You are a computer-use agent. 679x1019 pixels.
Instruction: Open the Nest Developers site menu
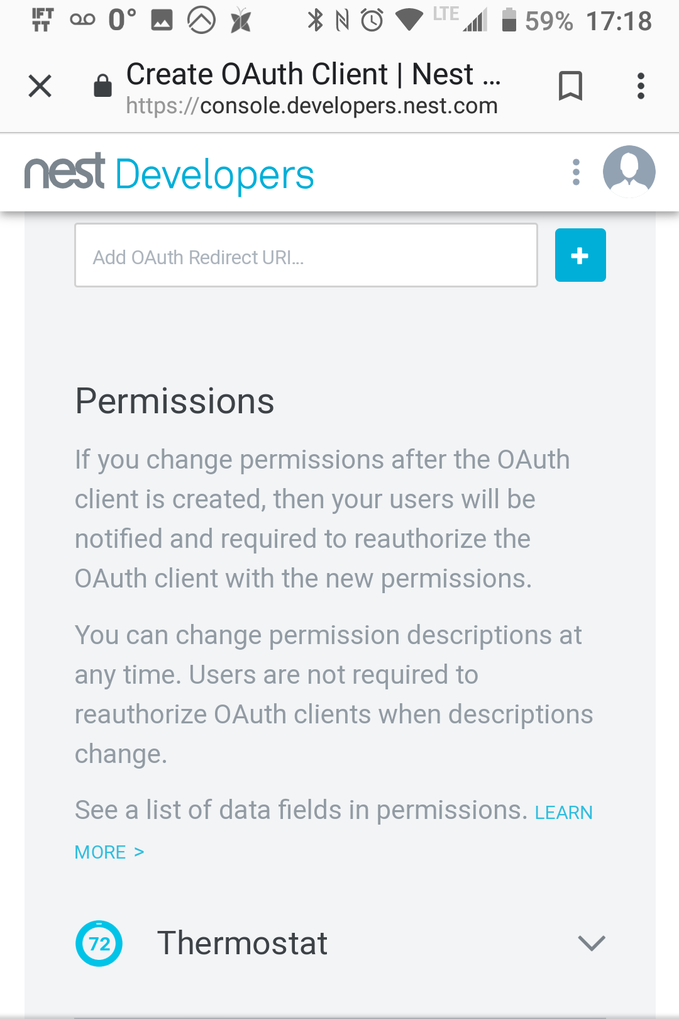point(576,172)
